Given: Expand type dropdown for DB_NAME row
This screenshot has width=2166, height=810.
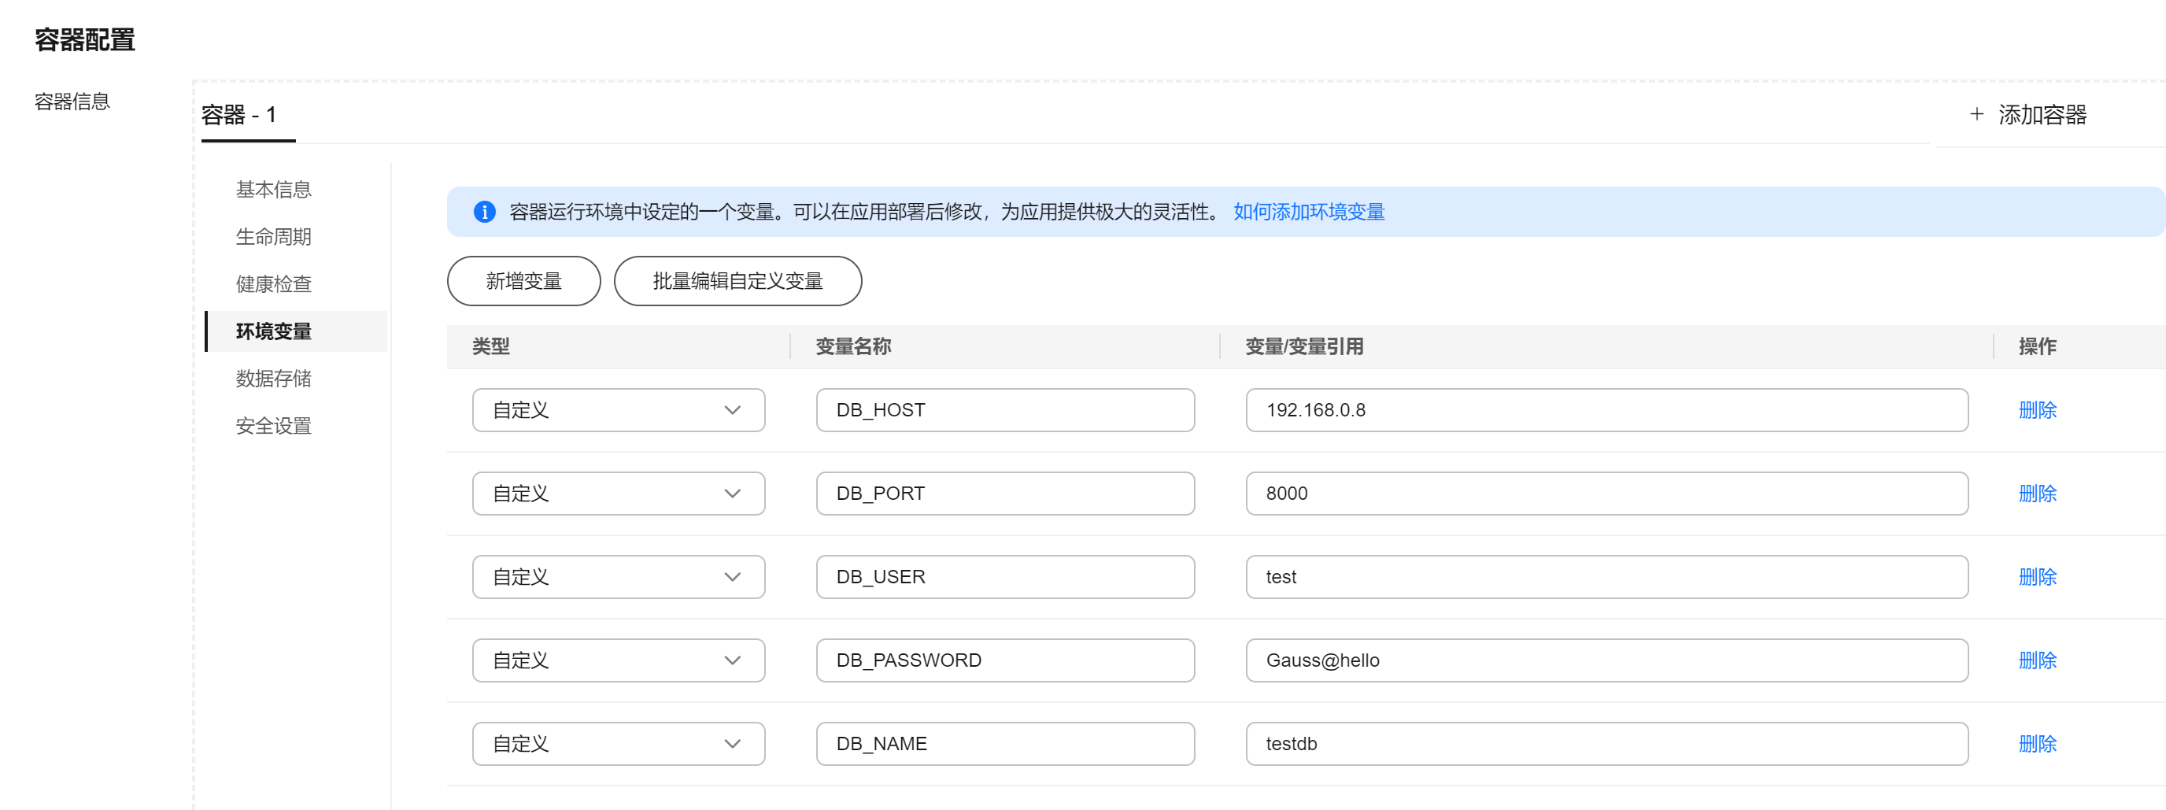Looking at the screenshot, I should (x=618, y=744).
